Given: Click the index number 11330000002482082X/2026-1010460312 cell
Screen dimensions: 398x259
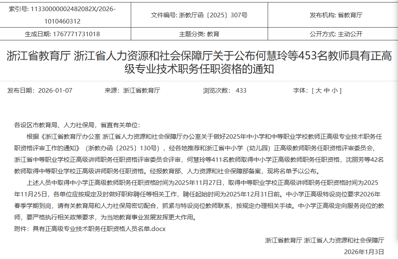Looking at the screenshot, I should [x=65, y=15].
